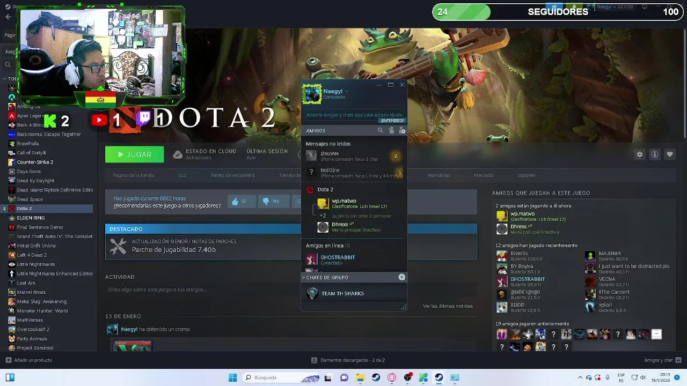Click trading card thumbnail under 15 de enero
Image resolution: width=687 pixels, height=386 pixels.
(x=133, y=346)
